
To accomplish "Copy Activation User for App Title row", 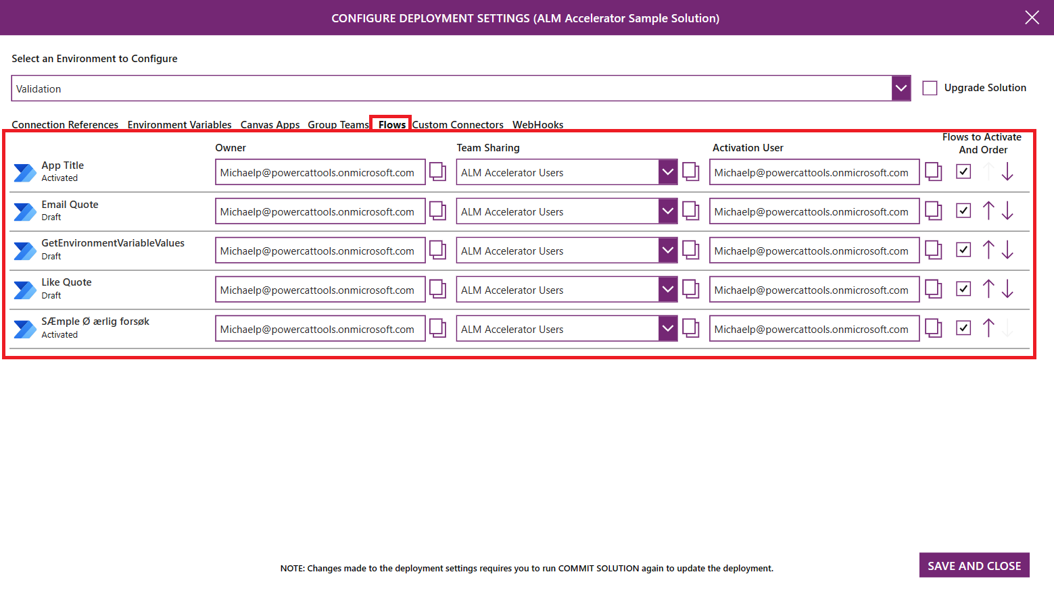I will pos(934,172).
